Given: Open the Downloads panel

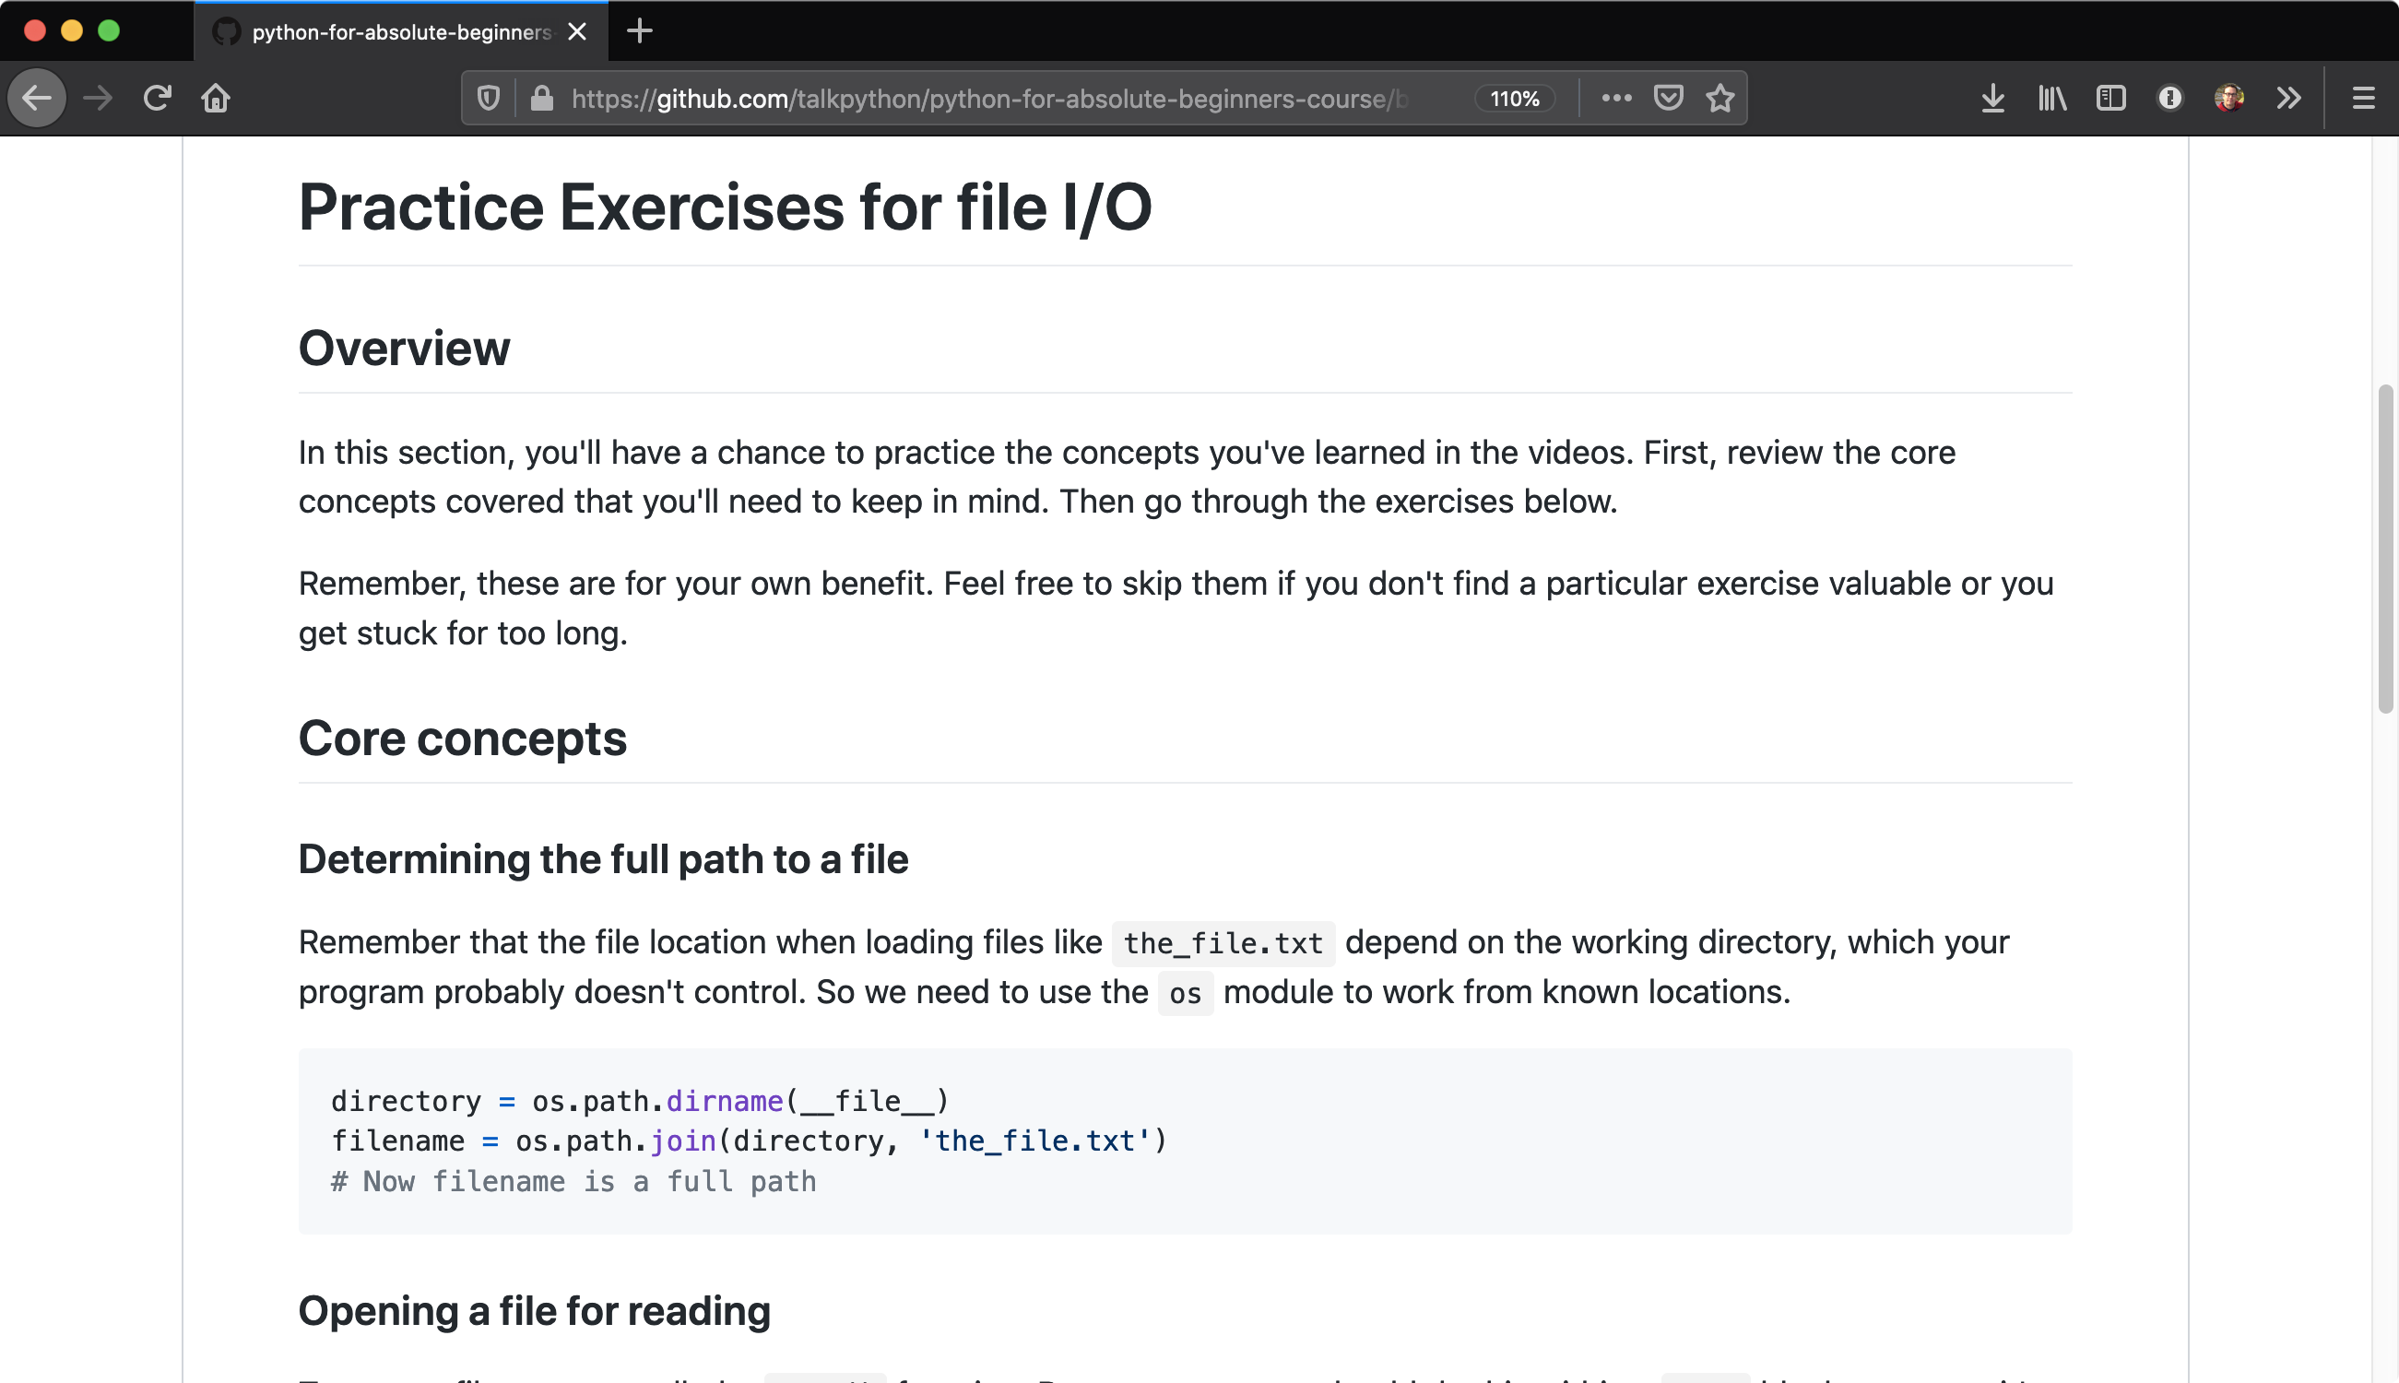Looking at the screenshot, I should coord(1991,97).
